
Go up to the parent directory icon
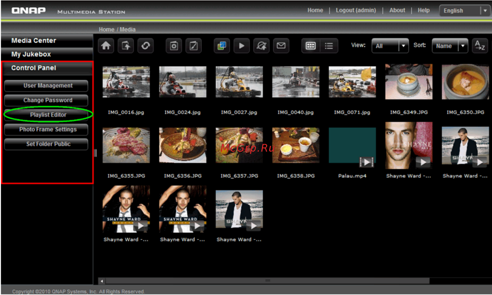point(126,46)
